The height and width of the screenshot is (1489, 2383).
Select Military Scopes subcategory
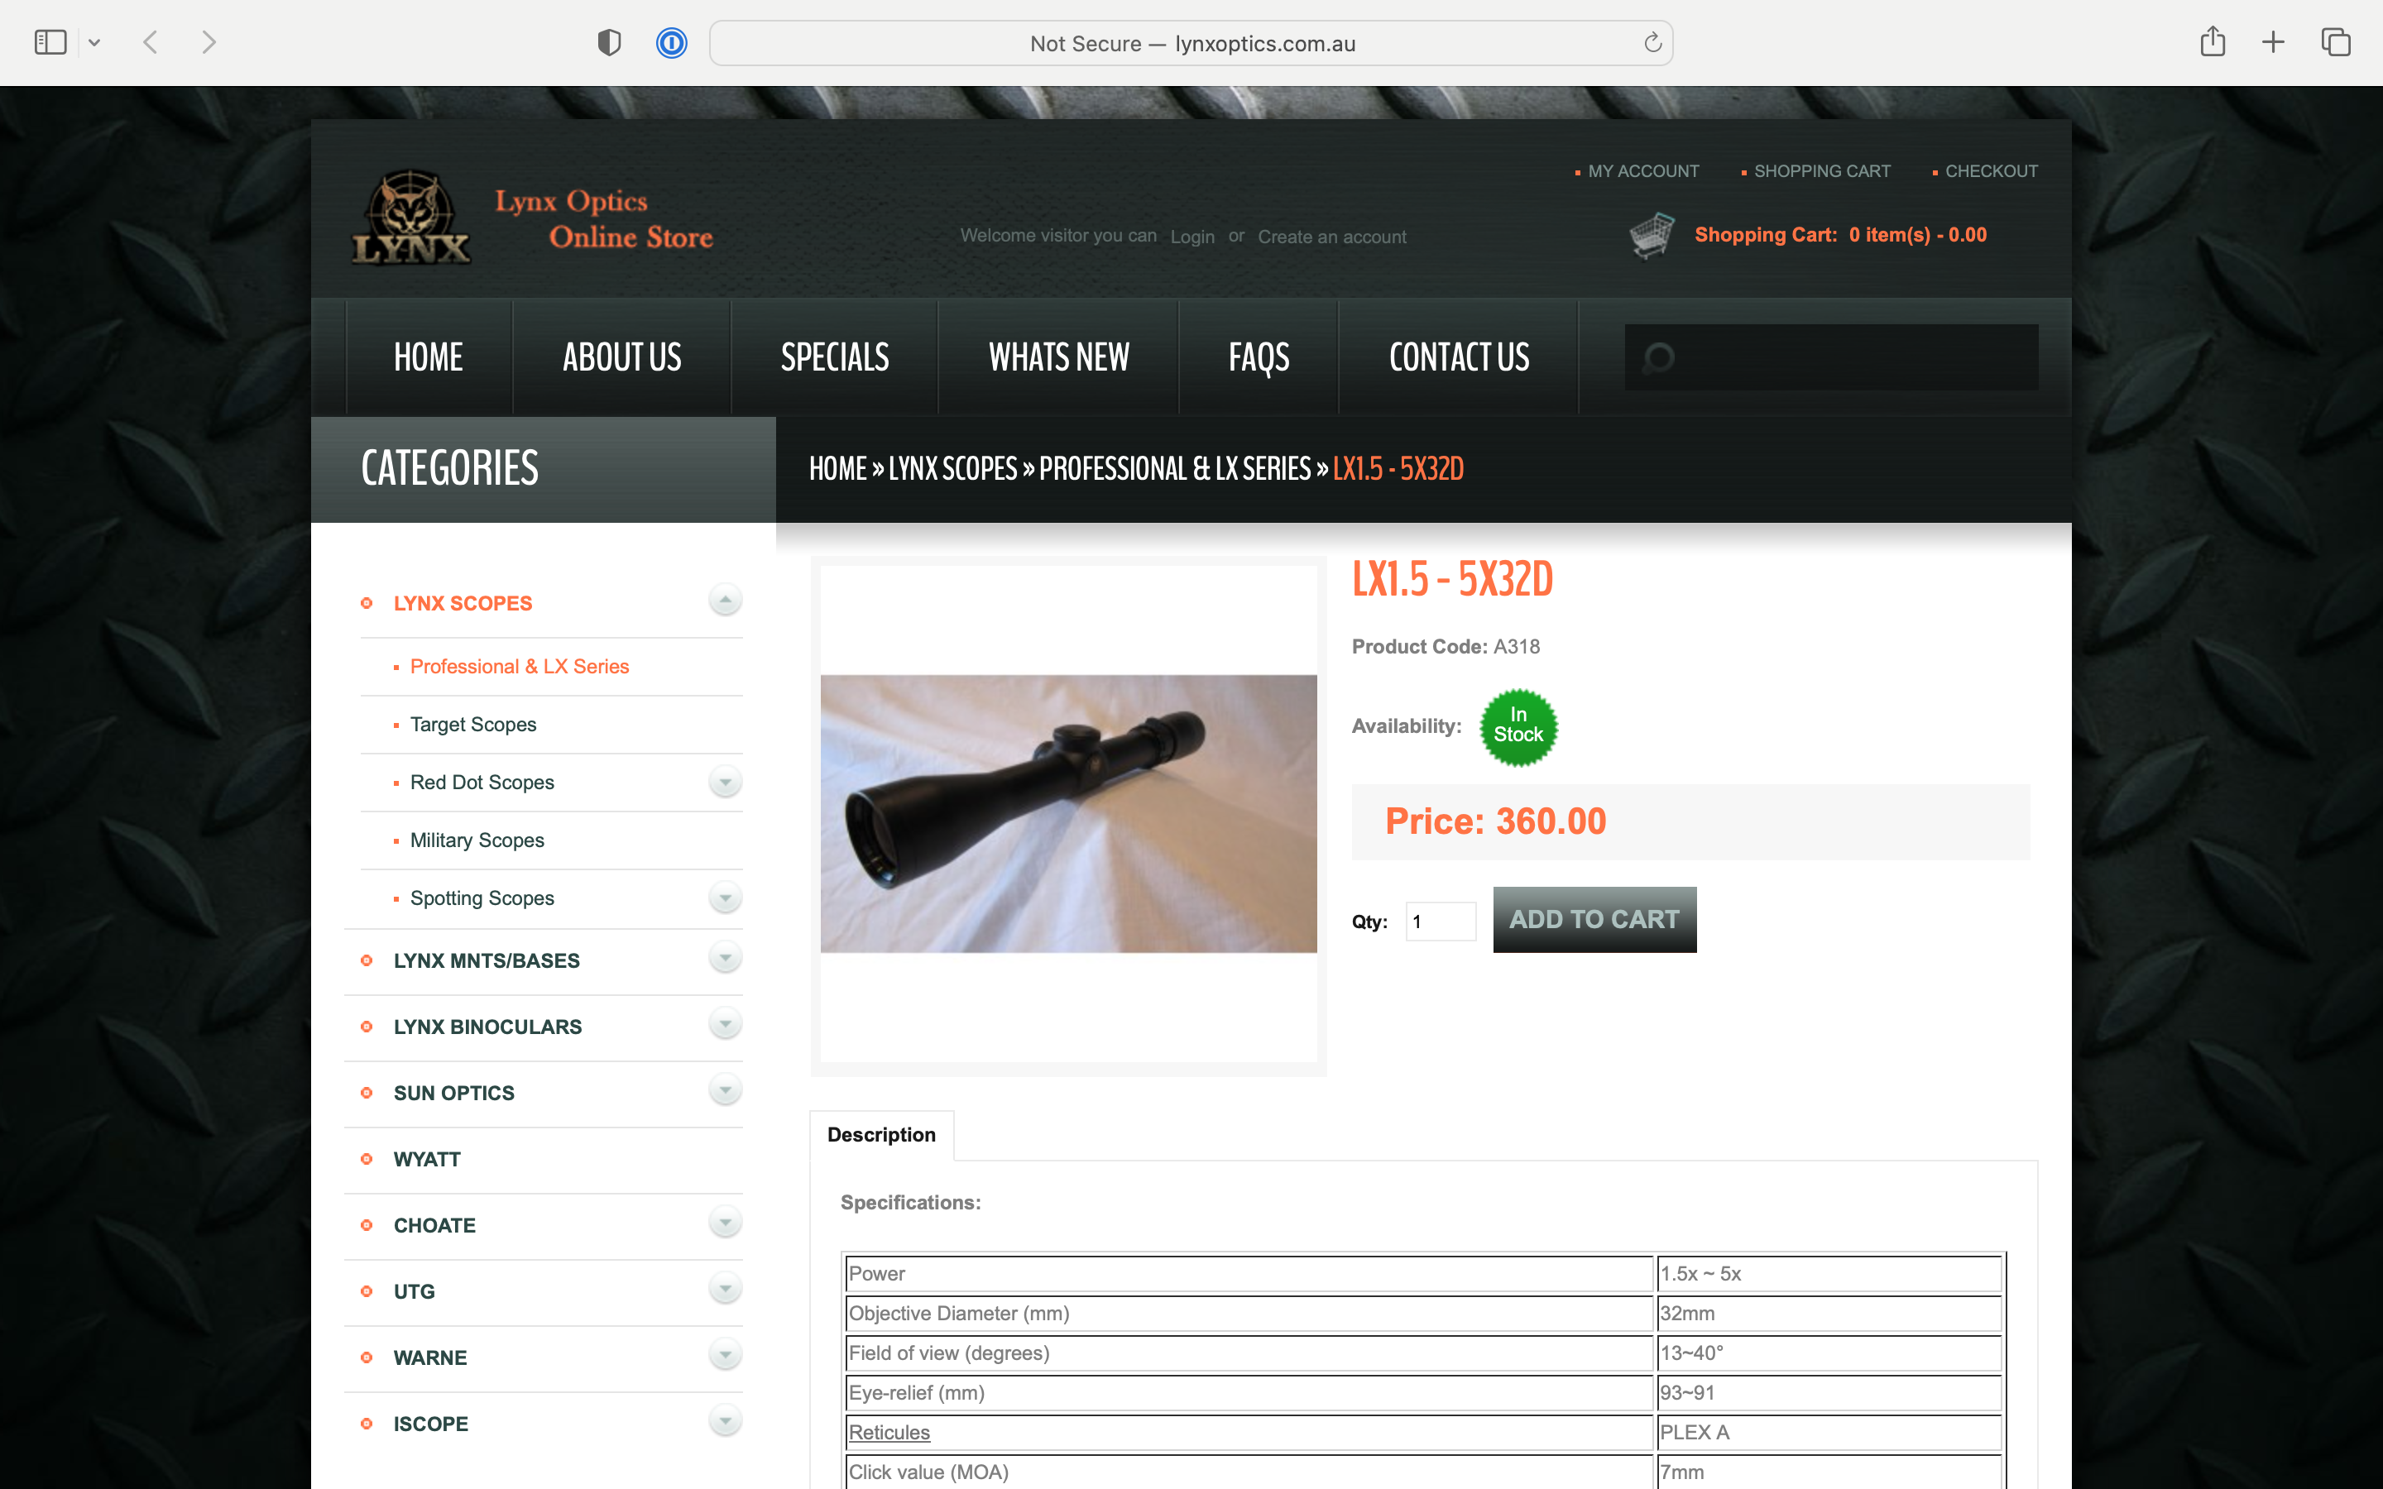(477, 841)
